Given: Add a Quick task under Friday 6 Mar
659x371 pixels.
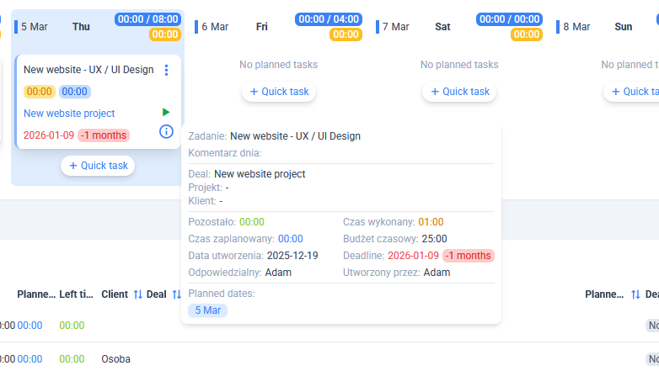Looking at the screenshot, I should click(x=279, y=92).
